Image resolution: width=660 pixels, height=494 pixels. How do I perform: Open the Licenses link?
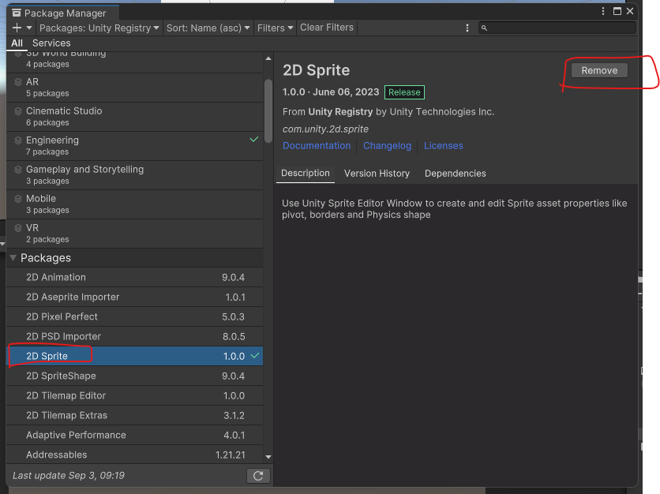coord(443,145)
